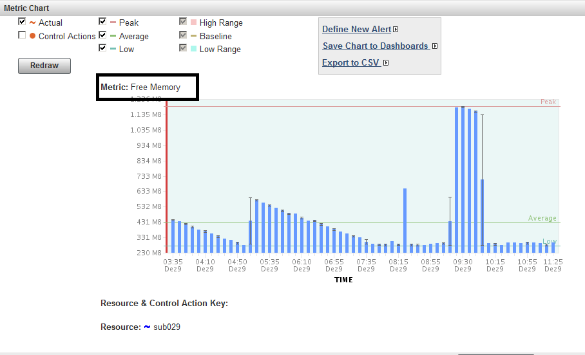Click the 07:35 Dez9 time label

(366, 265)
